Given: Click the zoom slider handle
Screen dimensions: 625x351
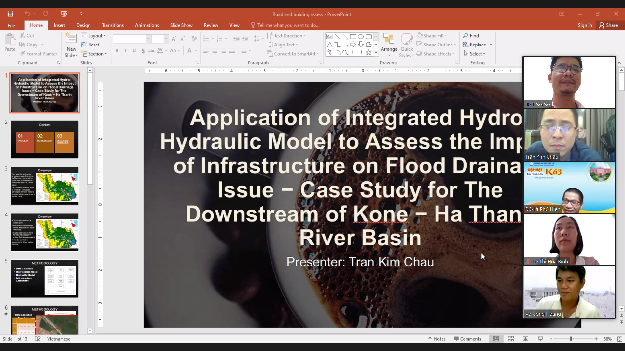Looking at the screenshot, I should coord(571,339).
